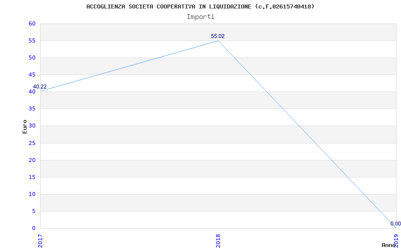Click the 2018 x-axis label
The width and height of the screenshot is (401, 250).
[218, 241]
